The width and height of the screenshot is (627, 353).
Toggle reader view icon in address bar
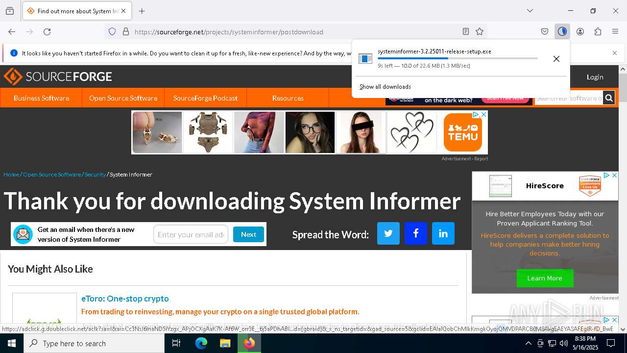click(466, 31)
